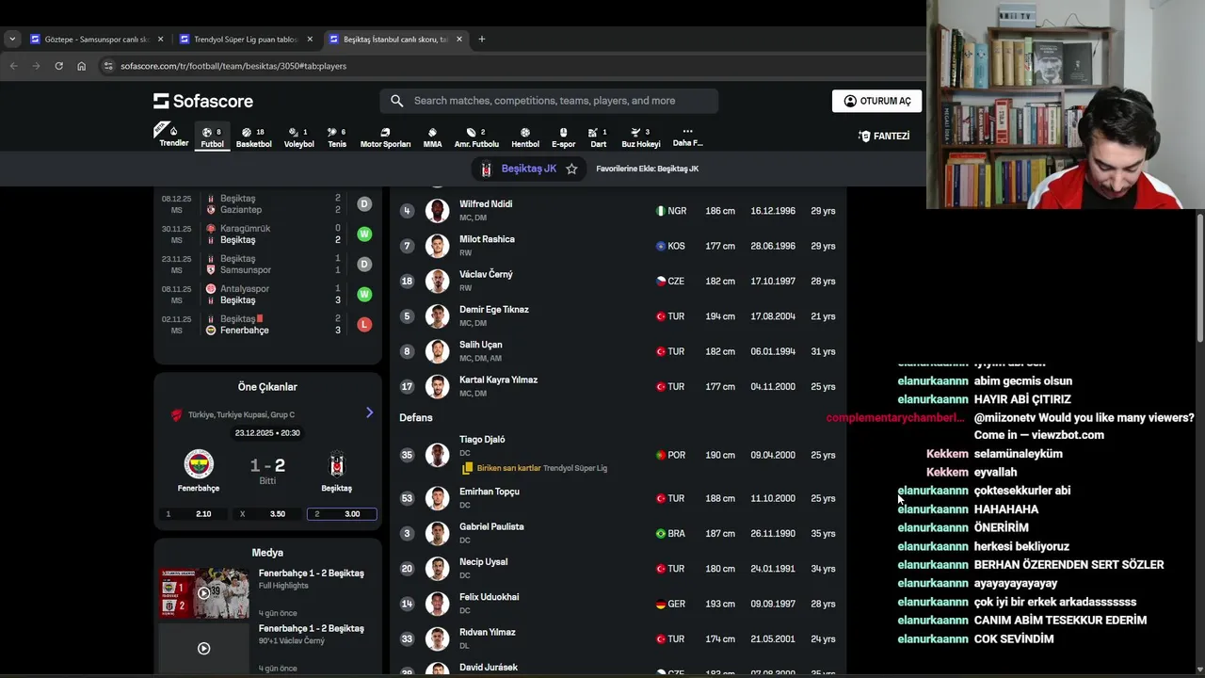Select the Futbol sport category
This screenshot has height=678, width=1205.
click(x=212, y=137)
